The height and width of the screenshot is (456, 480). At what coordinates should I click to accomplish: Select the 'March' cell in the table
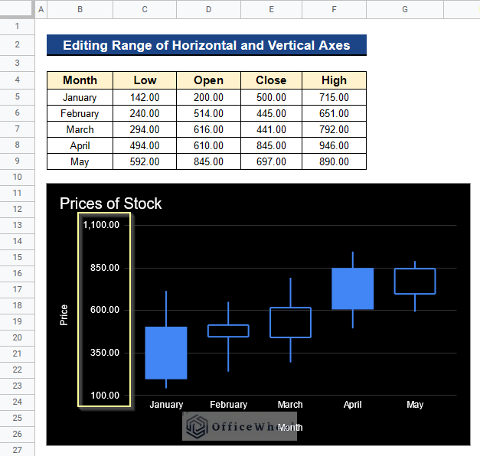[80, 129]
